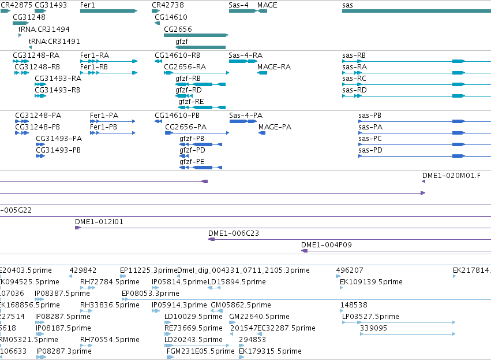Click BAC clone DME1-004P09
Image resolution: width=491 pixels, height=360 pixels.
(396, 251)
